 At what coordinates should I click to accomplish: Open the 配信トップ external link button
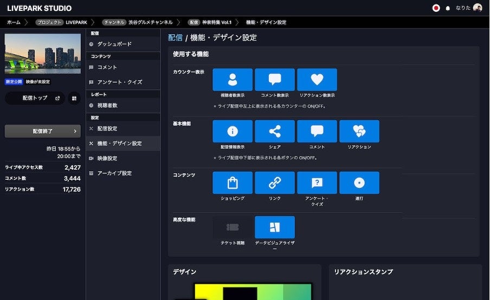(35, 98)
